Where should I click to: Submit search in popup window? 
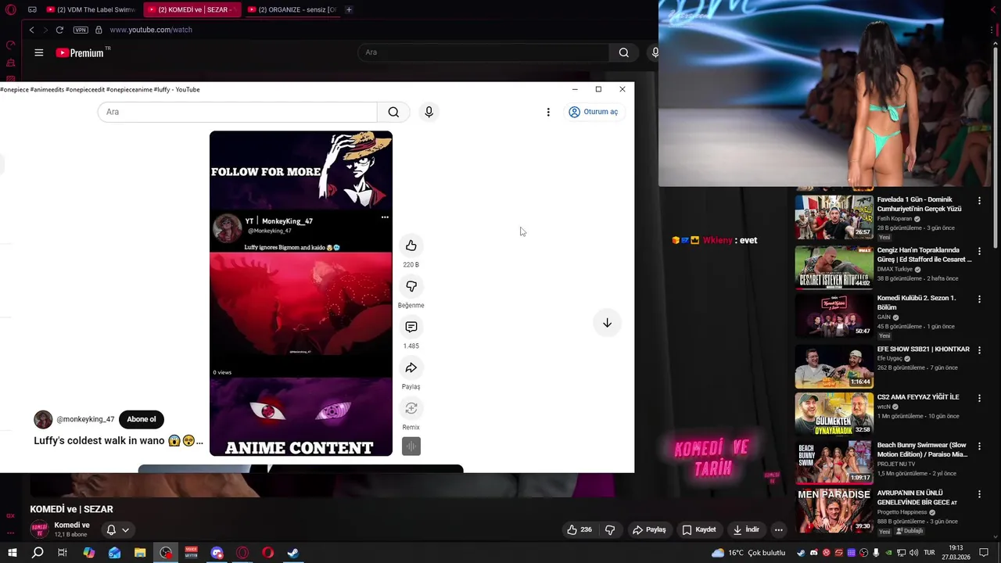tap(393, 112)
